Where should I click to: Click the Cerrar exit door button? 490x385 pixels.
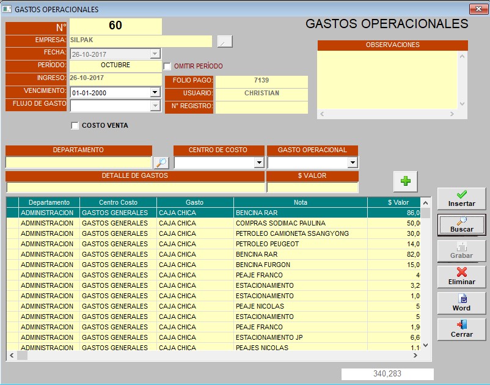click(x=461, y=329)
